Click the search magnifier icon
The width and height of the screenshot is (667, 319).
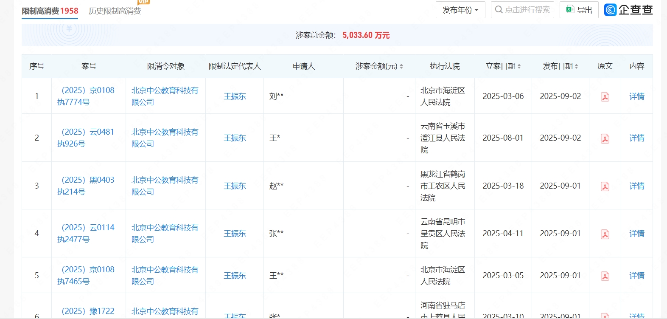(x=499, y=9)
